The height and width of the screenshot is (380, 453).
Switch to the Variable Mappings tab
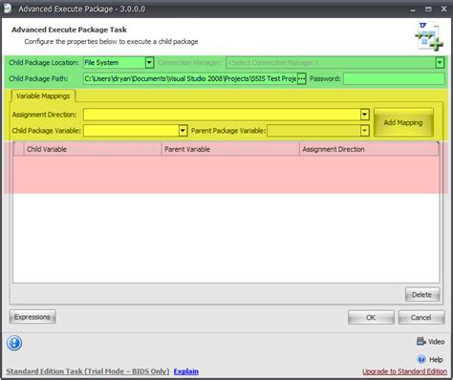click(x=43, y=95)
